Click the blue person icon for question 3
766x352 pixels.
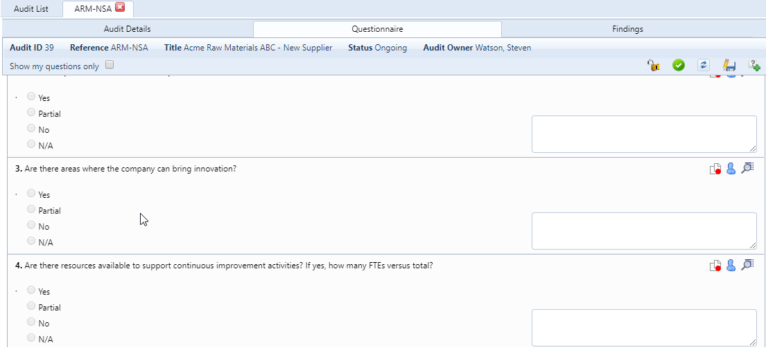(731, 169)
